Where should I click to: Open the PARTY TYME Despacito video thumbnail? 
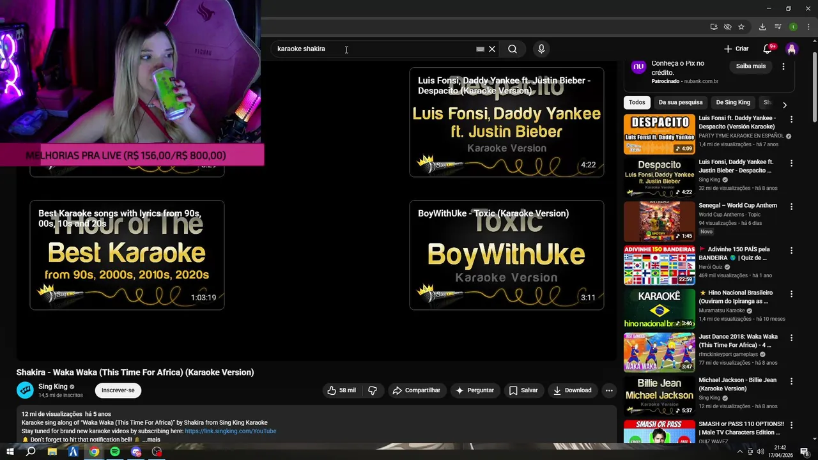coord(659,134)
